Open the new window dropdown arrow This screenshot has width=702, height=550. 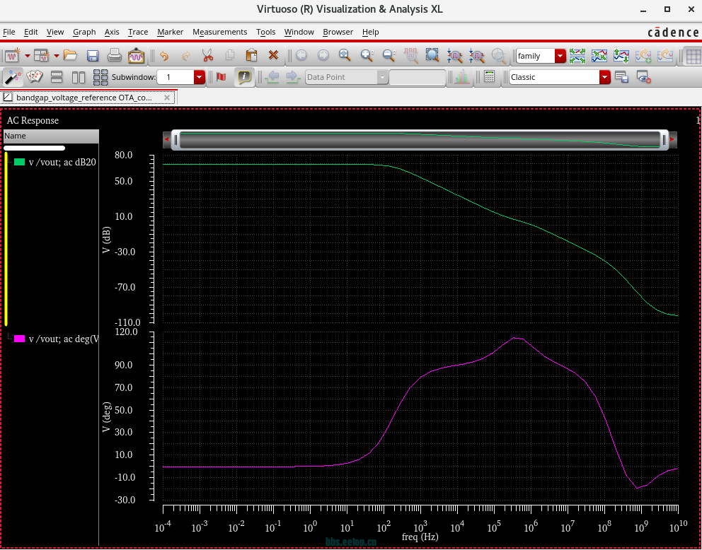(x=28, y=56)
